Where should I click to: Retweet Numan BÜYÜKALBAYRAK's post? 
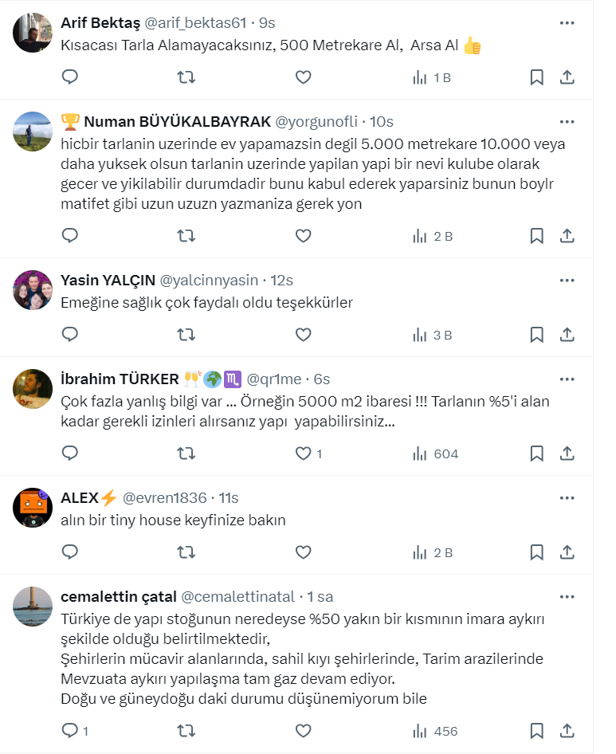click(186, 236)
